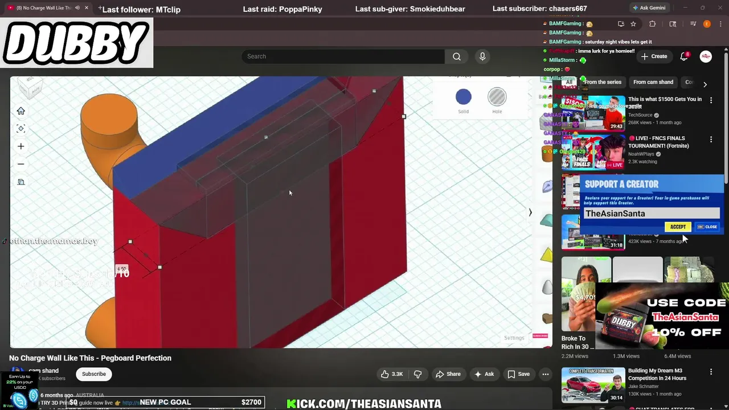Click the Tinkercad home view icon
Viewport: 729px width, 410px height.
pyautogui.click(x=21, y=111)
